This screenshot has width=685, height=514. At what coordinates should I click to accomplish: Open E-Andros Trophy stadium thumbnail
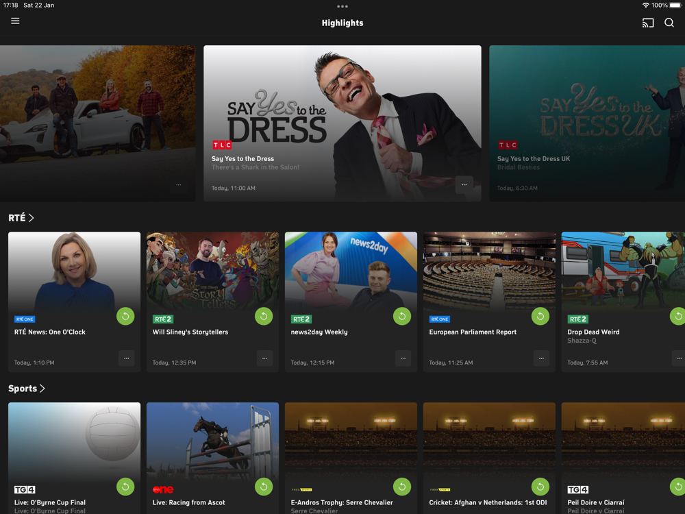point(351,441)
